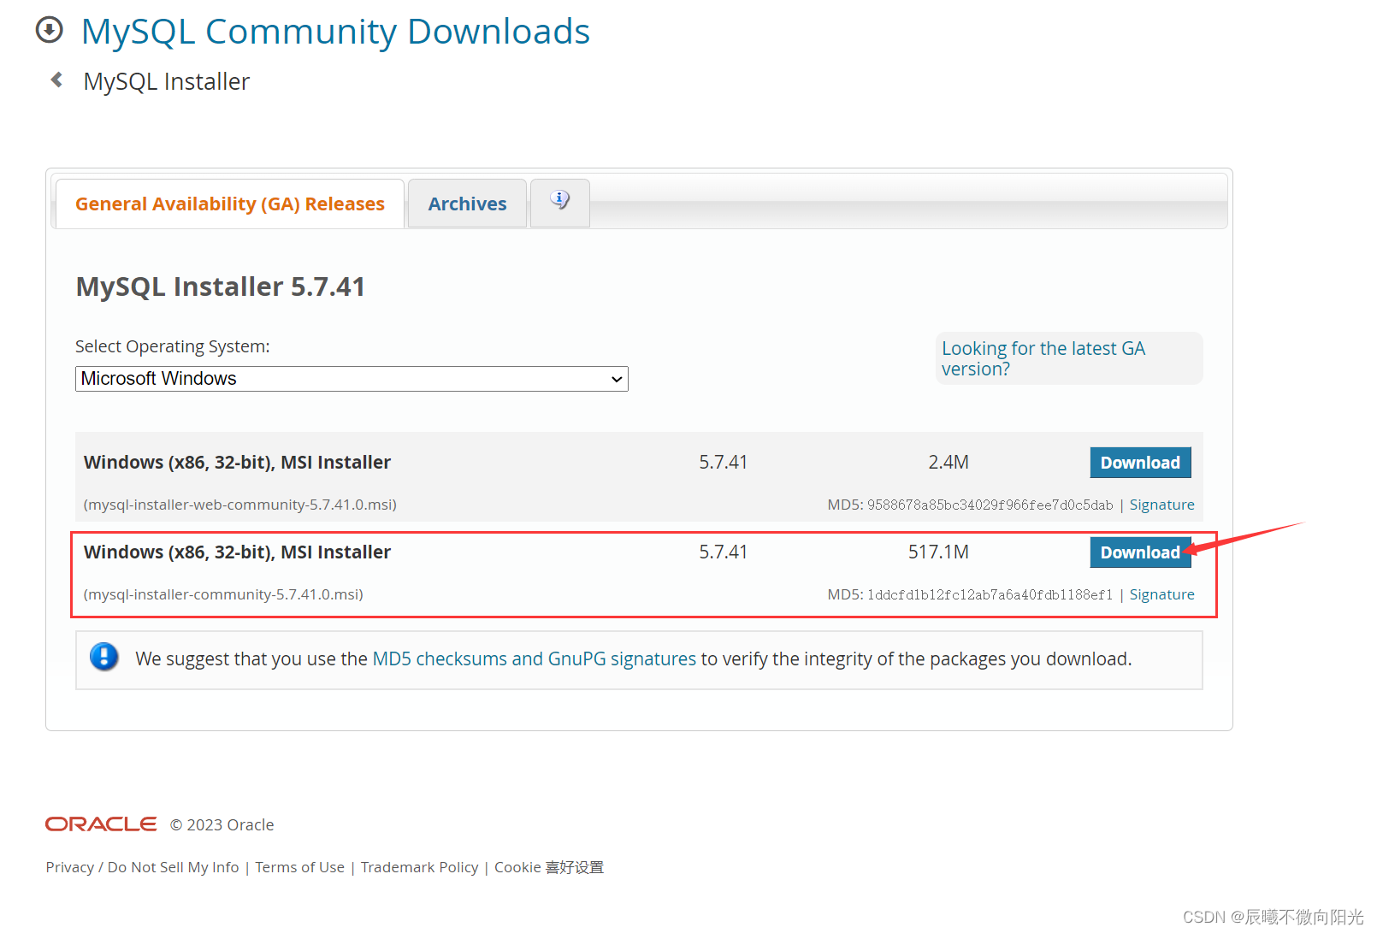Click the Oracle logo
1377x933 pixels.
[101, 824]
